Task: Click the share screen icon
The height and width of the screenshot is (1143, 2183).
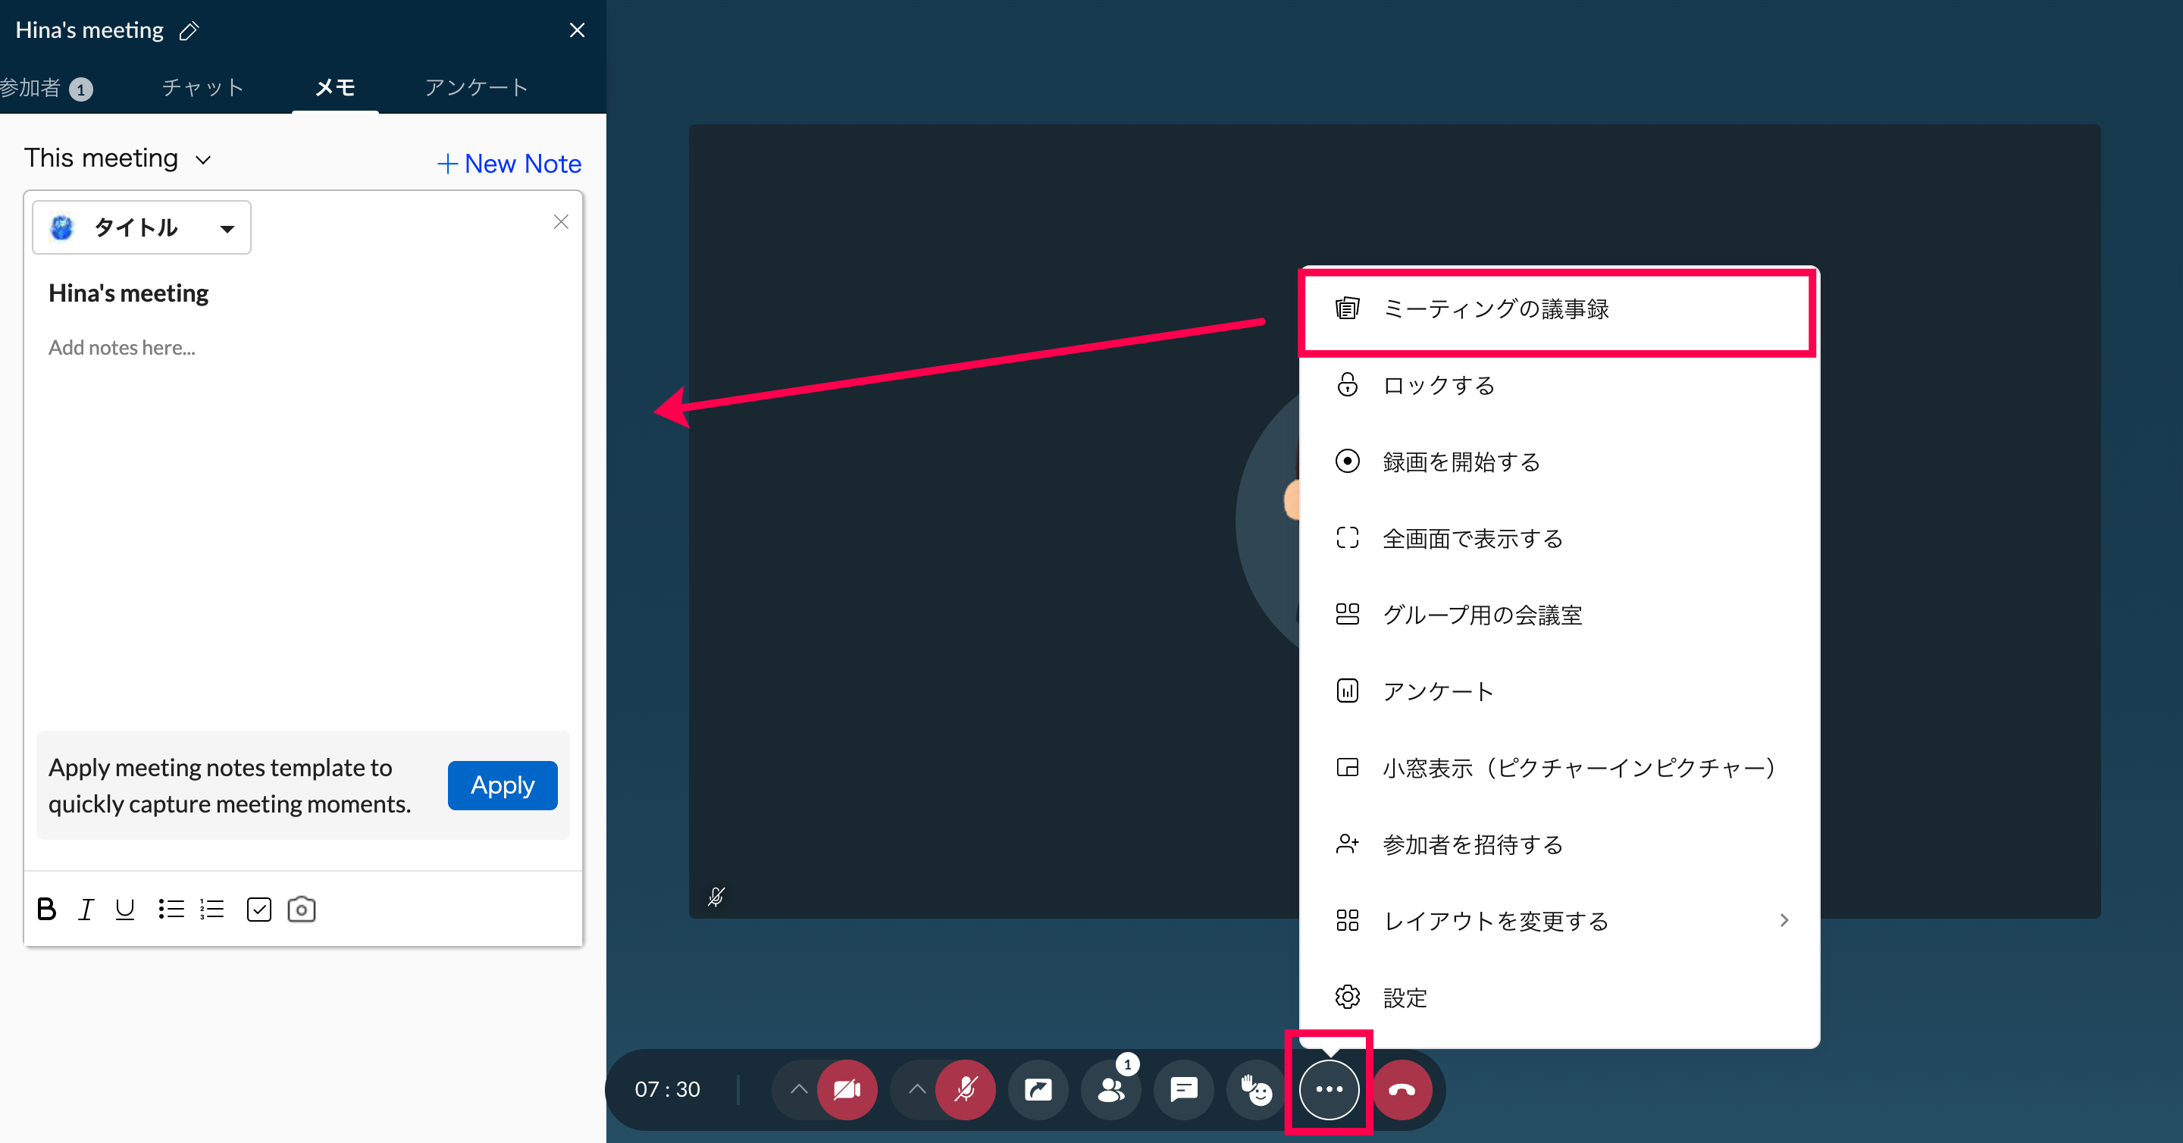Action: (x=1038, y=1090)
